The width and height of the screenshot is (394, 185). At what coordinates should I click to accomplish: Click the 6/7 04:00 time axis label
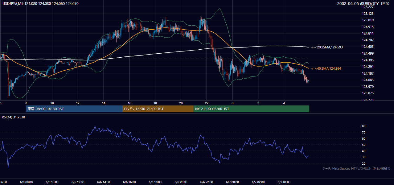(x=284, y=182)
